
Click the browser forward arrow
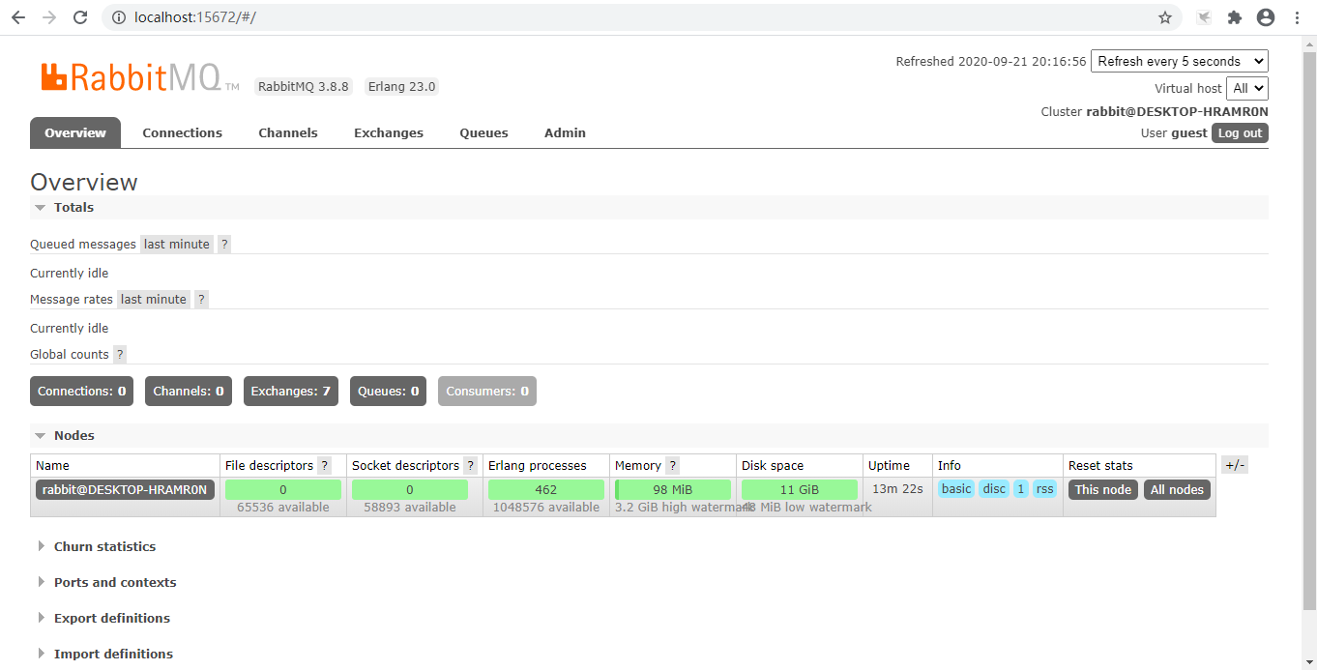pos(49,17)
